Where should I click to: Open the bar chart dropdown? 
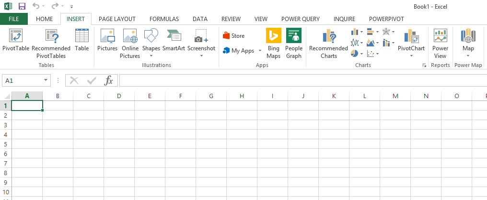click(x=377, y=32)
